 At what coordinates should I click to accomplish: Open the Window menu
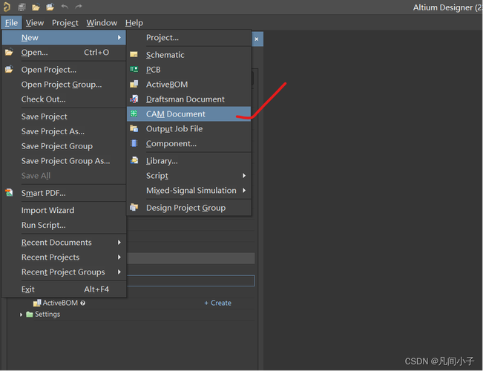102,23
